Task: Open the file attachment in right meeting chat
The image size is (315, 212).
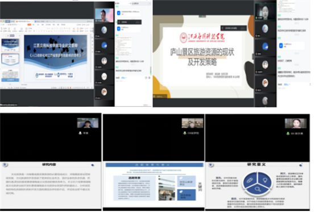Action: [292, 45]
